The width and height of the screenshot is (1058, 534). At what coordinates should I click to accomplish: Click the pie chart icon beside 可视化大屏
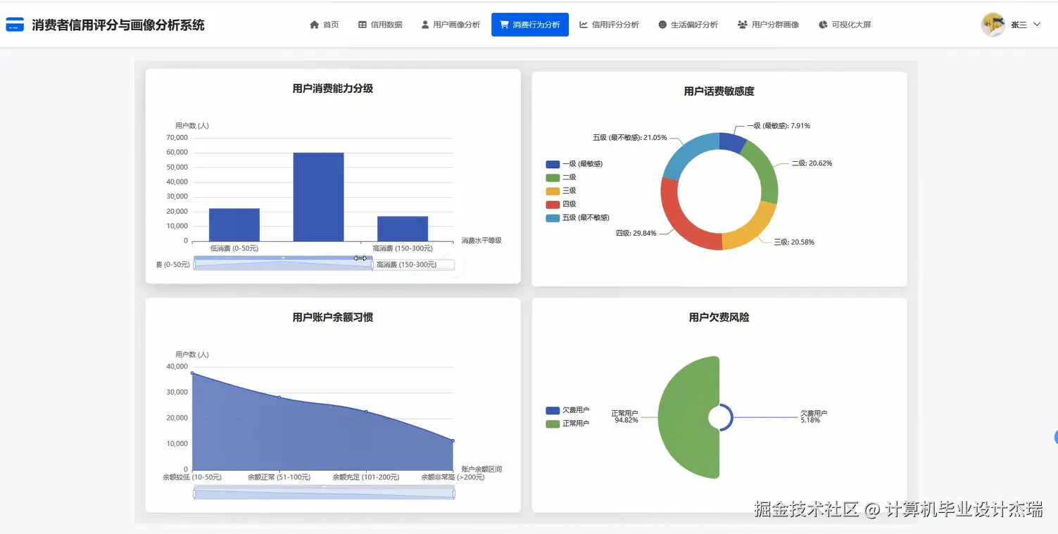click(x=823, y=25)
